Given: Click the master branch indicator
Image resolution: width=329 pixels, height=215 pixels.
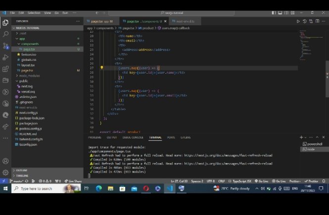Looking at the screenshot, I should [x=16, y=181].
